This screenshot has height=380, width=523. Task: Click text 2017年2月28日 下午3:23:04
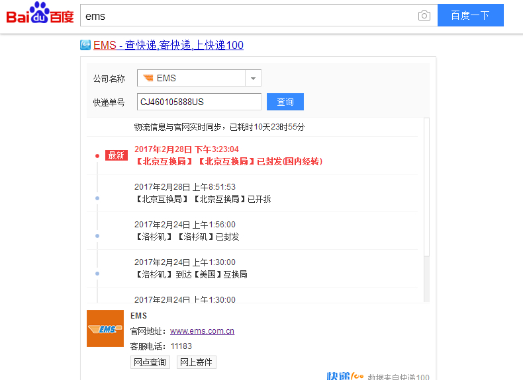[187, 149]
